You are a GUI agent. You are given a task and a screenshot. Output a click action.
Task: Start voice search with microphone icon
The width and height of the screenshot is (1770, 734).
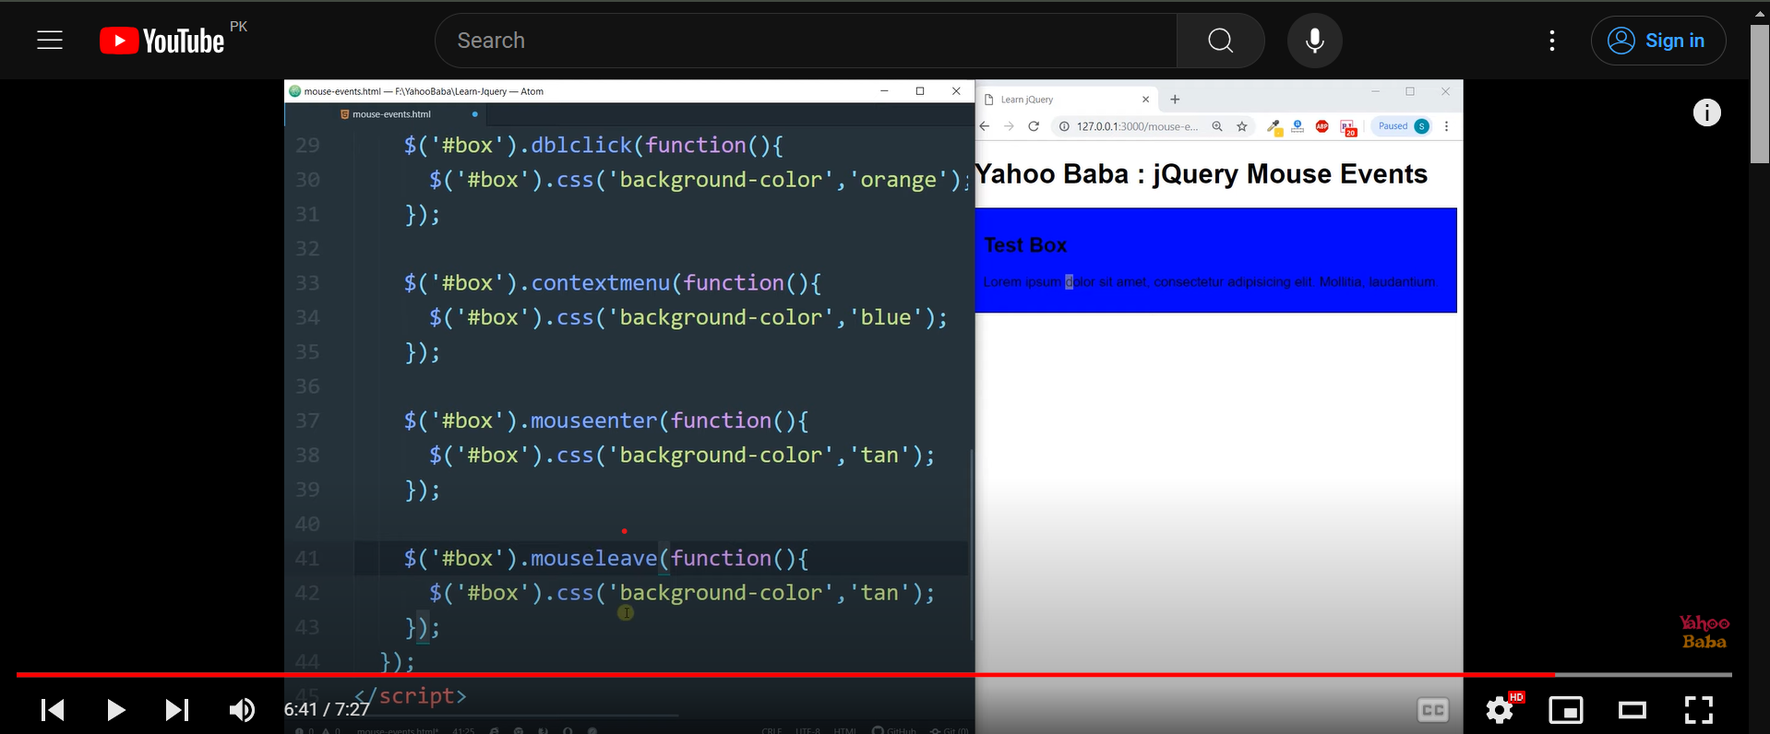coord(1314,41)
